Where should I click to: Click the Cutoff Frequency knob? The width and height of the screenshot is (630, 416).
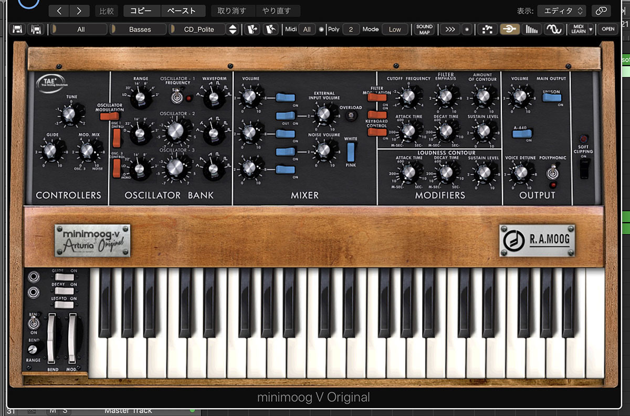409,97
